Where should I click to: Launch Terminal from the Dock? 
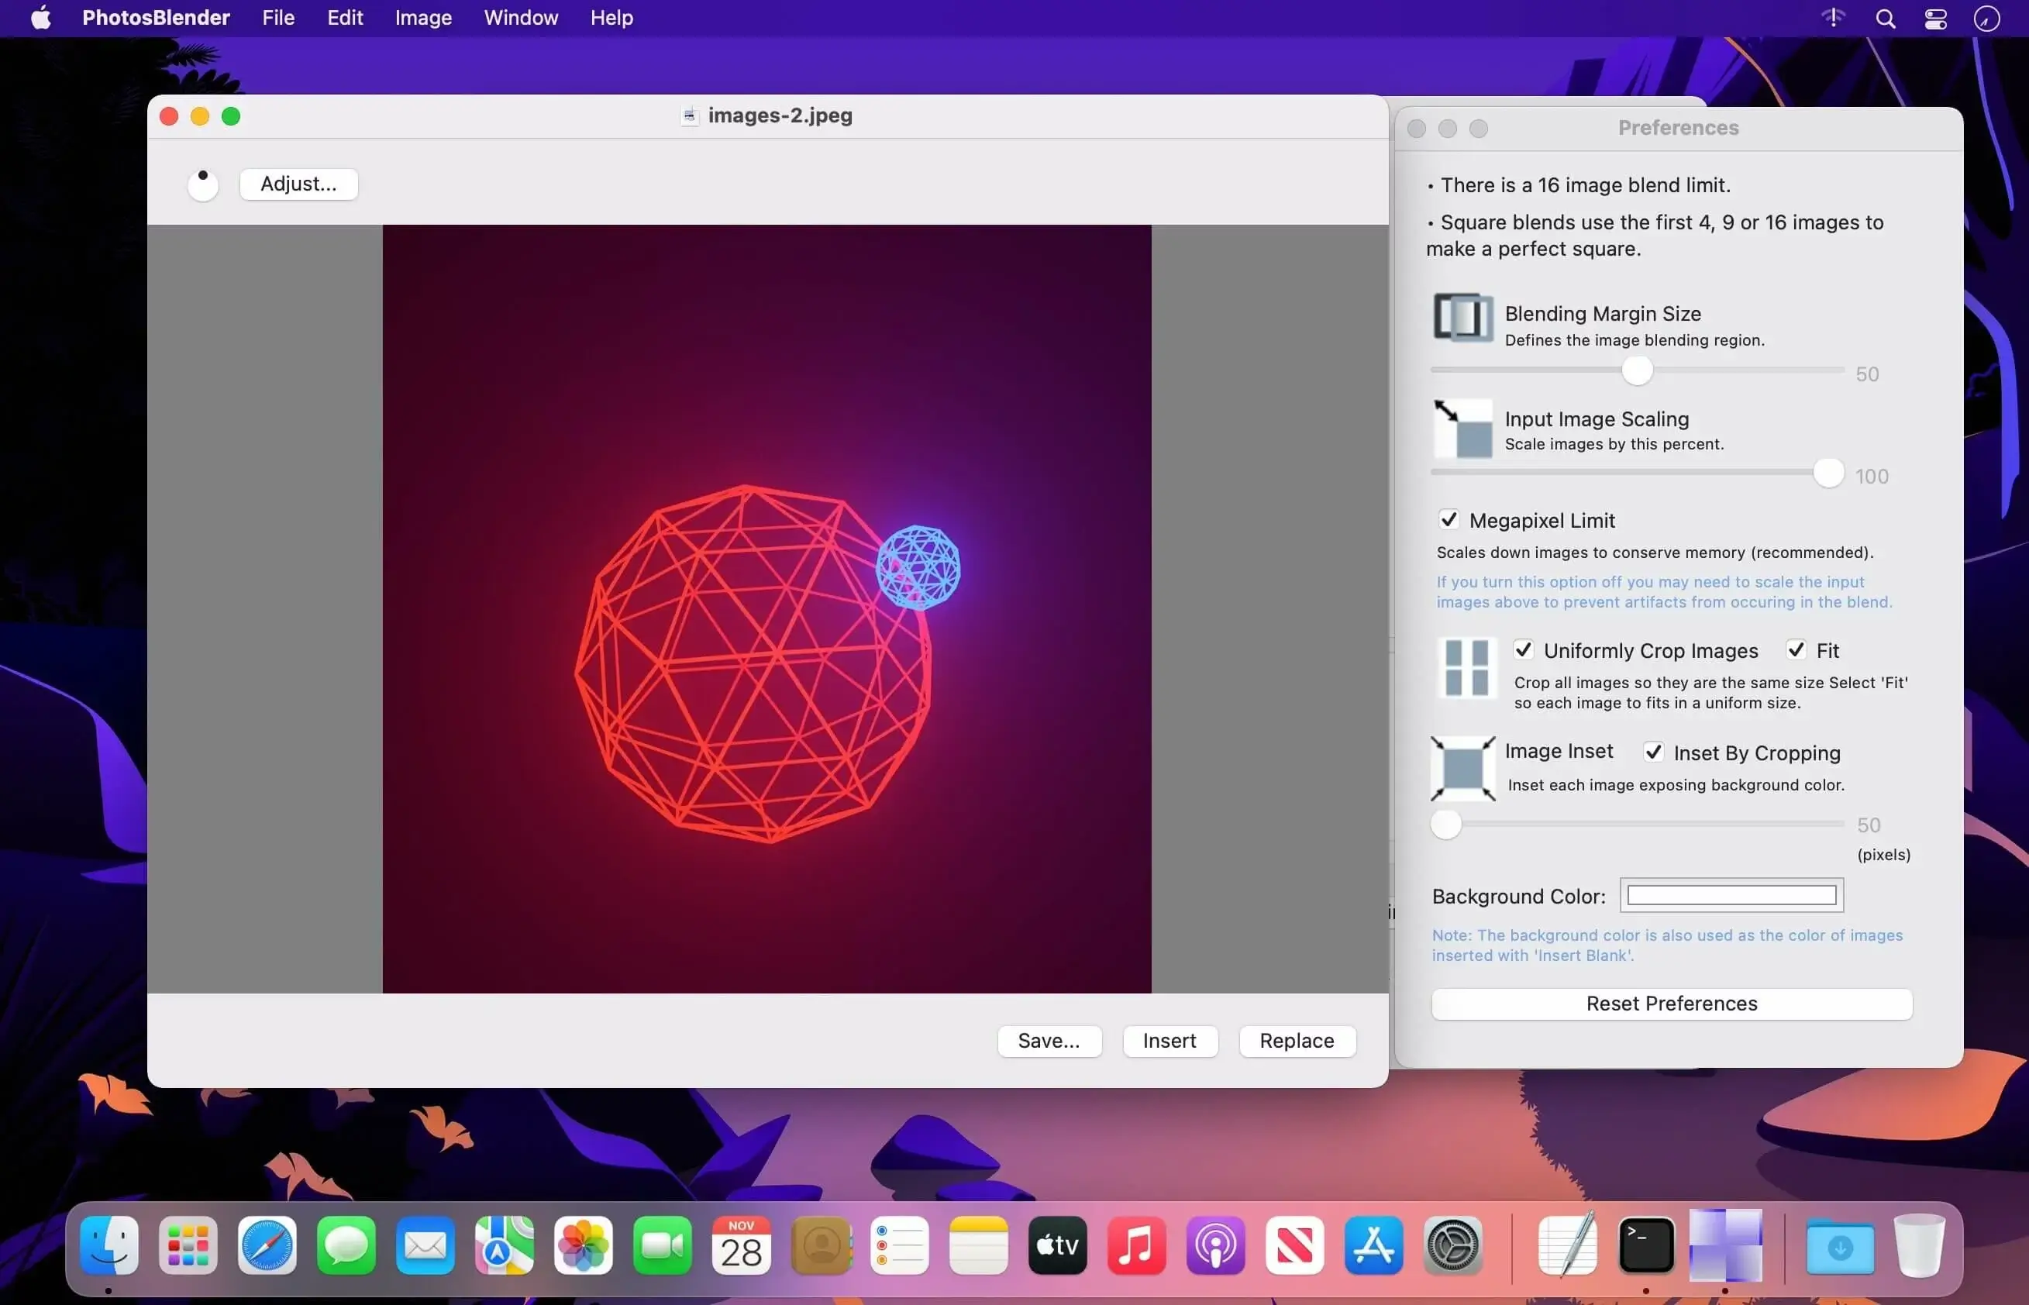click(1646, 1245)
